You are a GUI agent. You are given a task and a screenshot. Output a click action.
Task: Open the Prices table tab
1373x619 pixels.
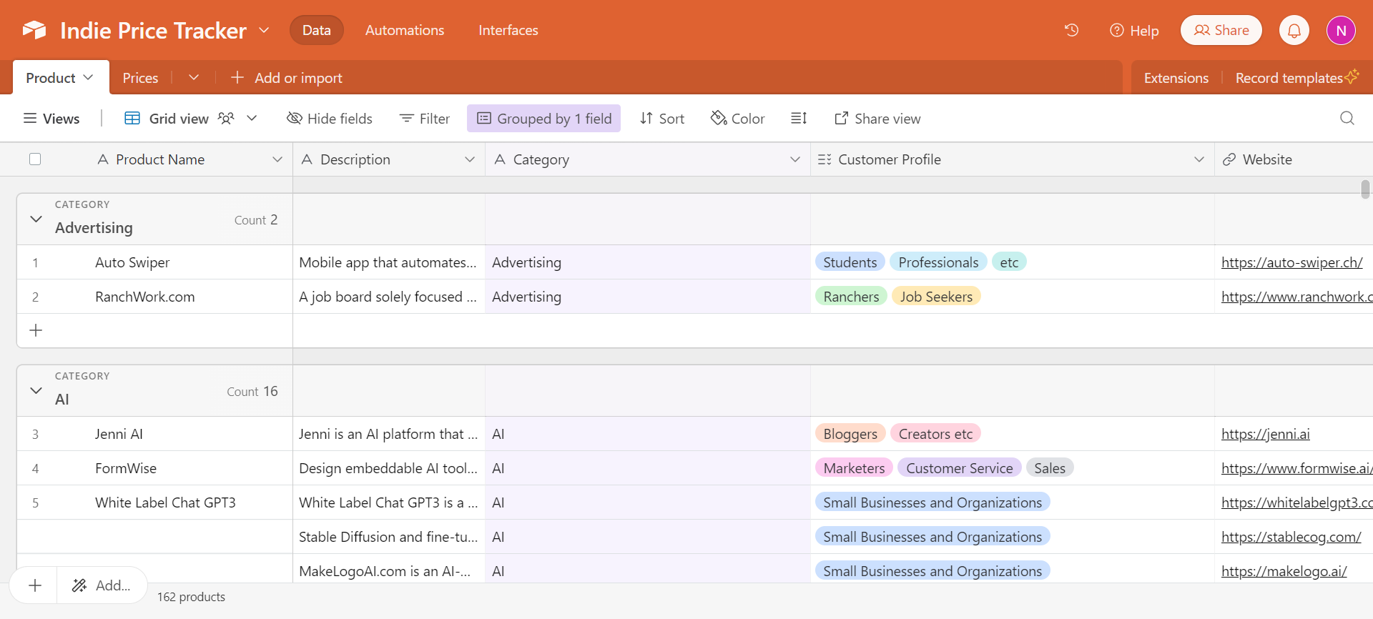[x=140, y=77]
